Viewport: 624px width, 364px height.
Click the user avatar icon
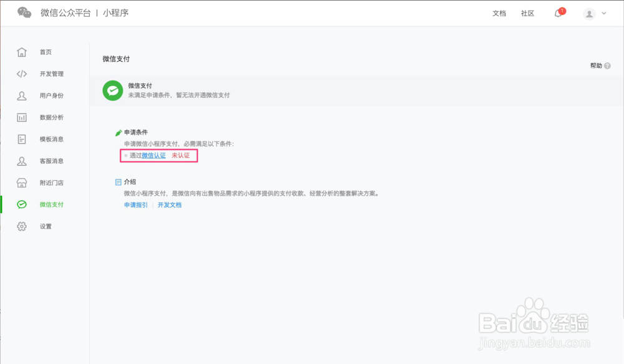point(589,14)
